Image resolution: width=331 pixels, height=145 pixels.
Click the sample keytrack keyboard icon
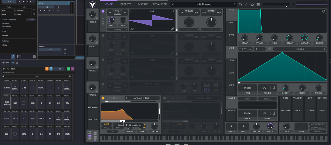point(207,85)
